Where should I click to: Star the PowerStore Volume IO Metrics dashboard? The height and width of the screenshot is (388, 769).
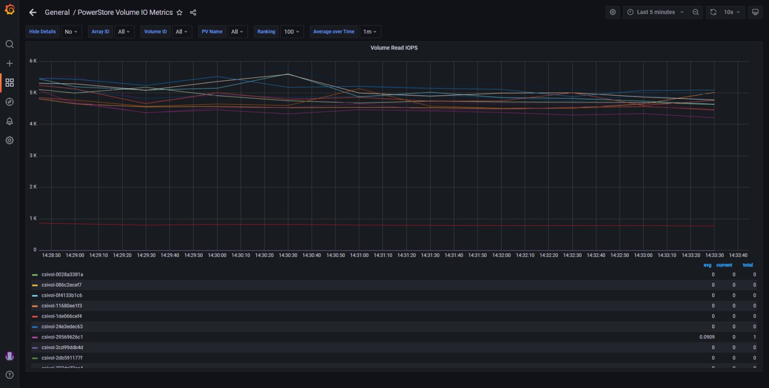180,13
